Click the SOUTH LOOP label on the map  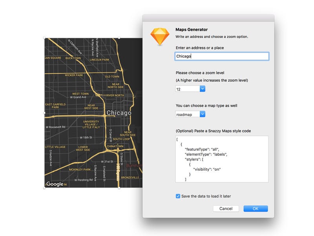pyautogui.click(x=121, y=139)
